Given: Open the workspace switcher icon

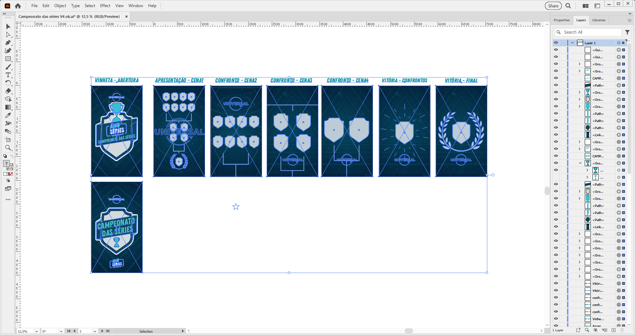Looking at the screenshot, I should pyautogui.click(x=597, y=6).
